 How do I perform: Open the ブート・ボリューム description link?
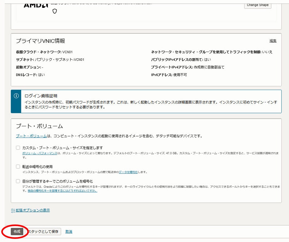coord(31,136)
